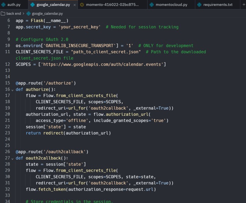Click 'redirect' call on line 23
This screenshot has width=246, height=203.
[53, 133]
